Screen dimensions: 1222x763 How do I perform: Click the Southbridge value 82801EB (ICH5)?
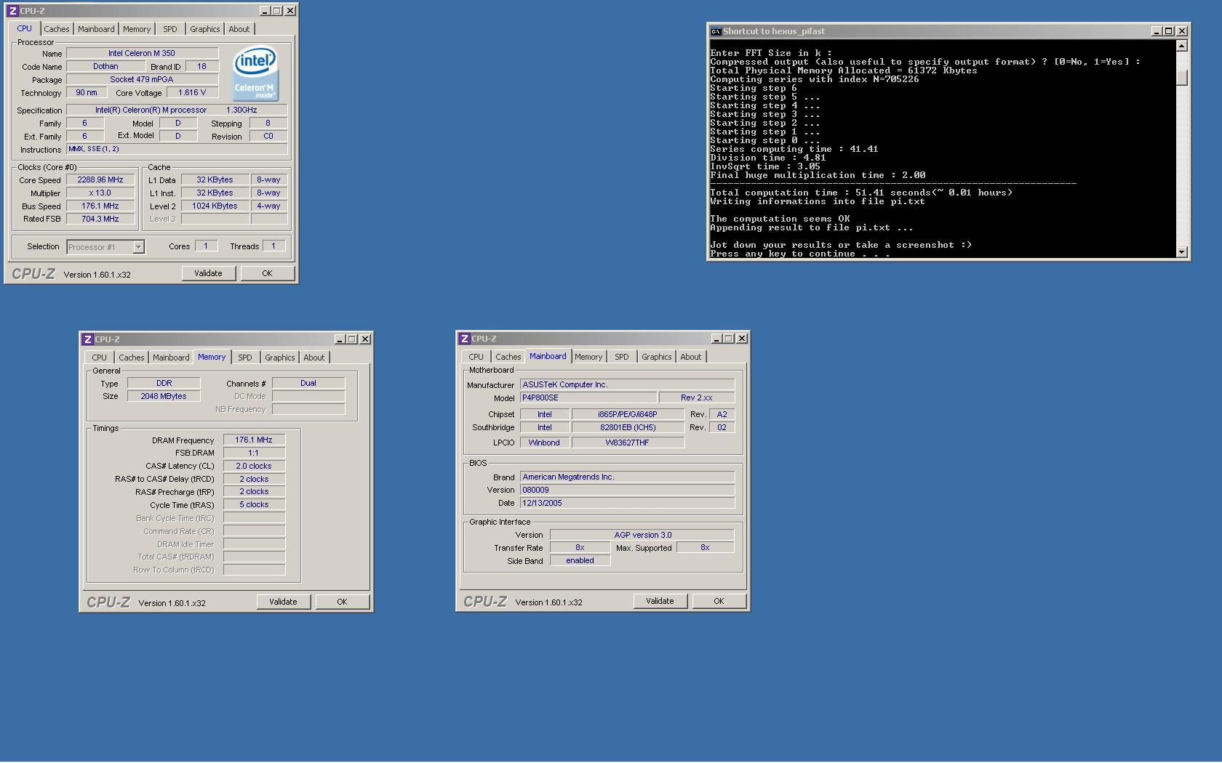[x=628, y=427]
